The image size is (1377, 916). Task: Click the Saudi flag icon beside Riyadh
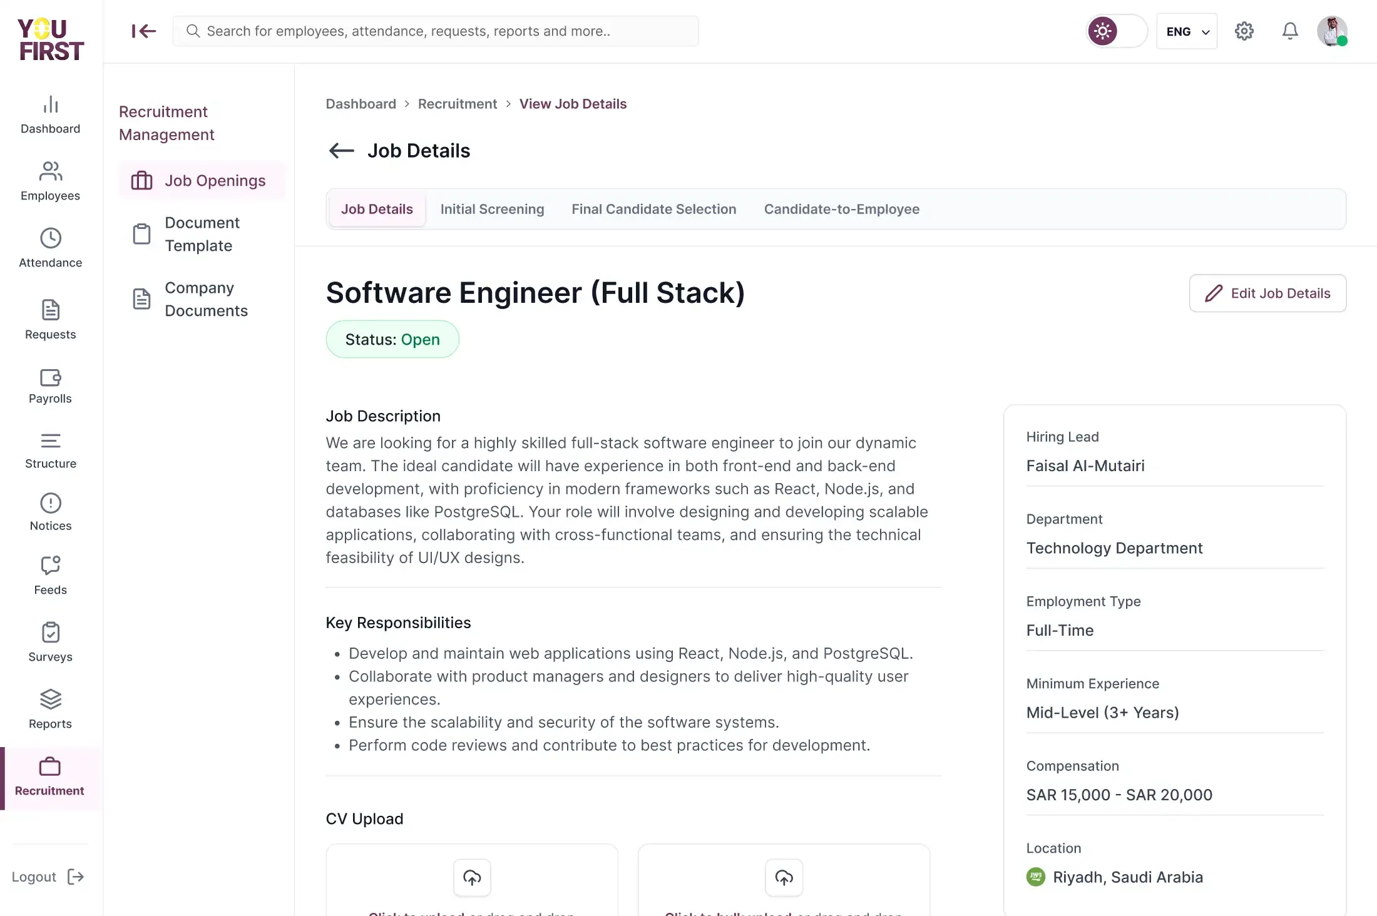point(1036,877)
